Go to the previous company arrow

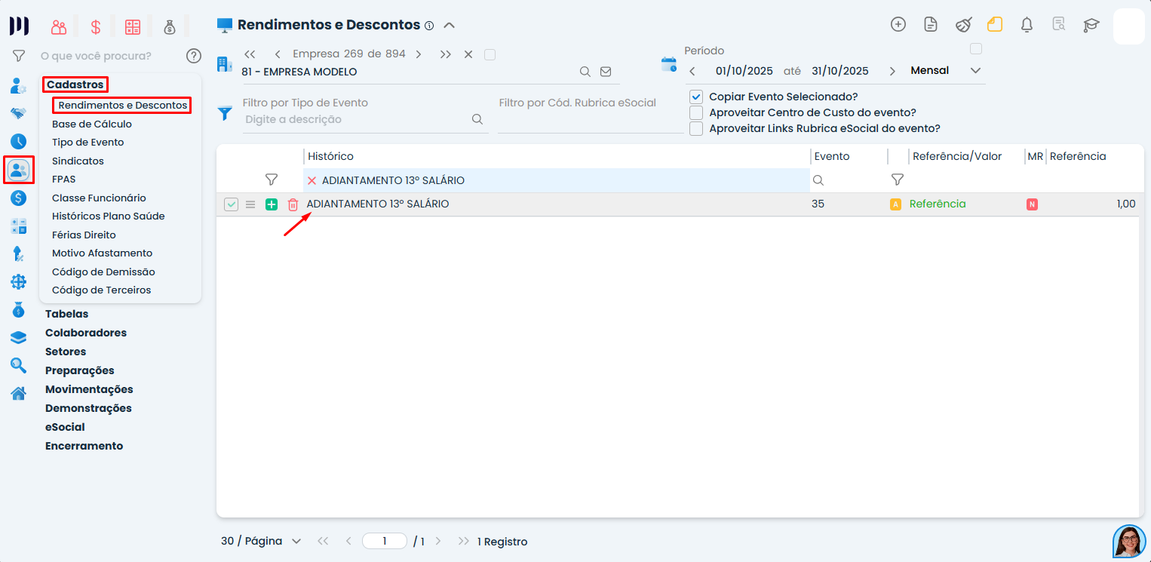pos(278,54)
